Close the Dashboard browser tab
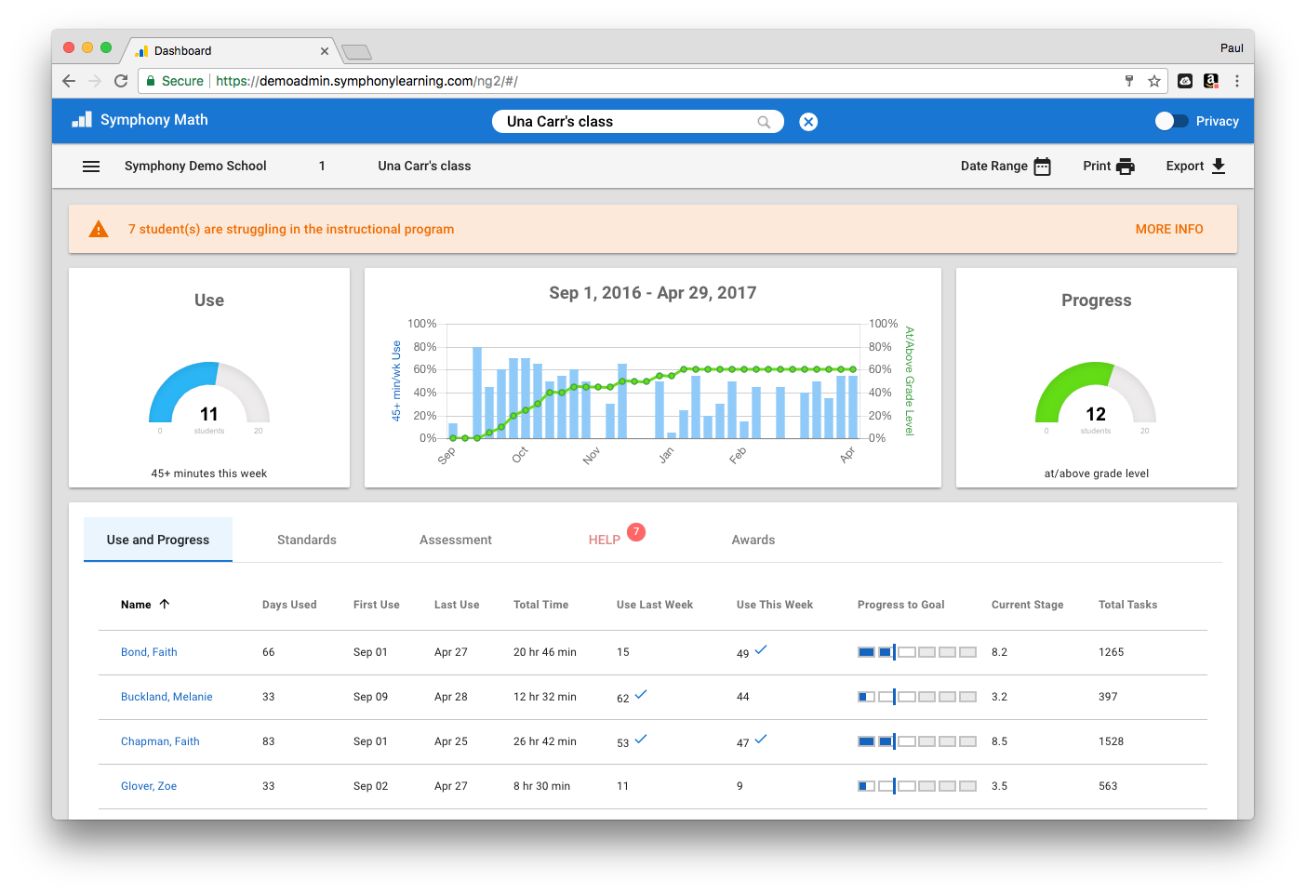The width and height of the screenshot is (1306, 894). tap(325, 51)
